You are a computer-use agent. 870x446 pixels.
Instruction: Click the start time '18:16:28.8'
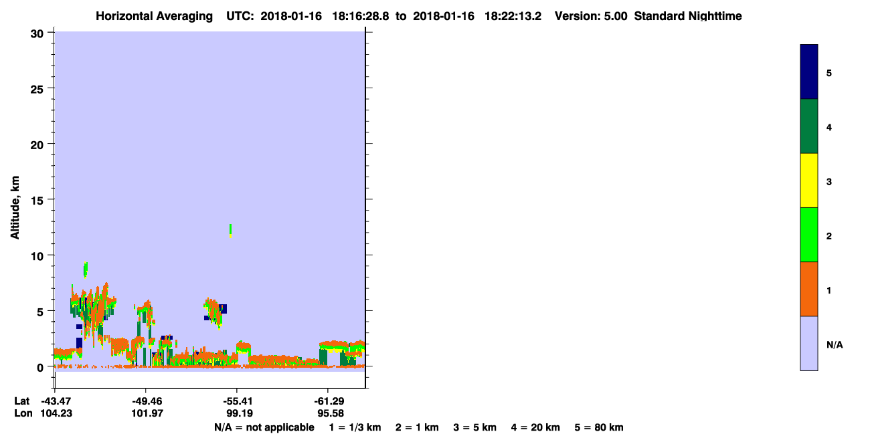(x=361, y=16)
